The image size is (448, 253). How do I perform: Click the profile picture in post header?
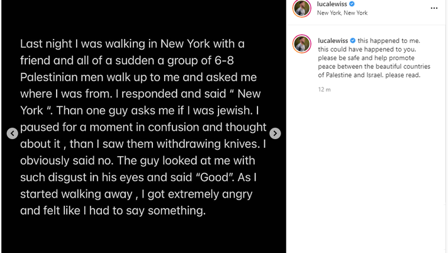(x=301, y=8)
